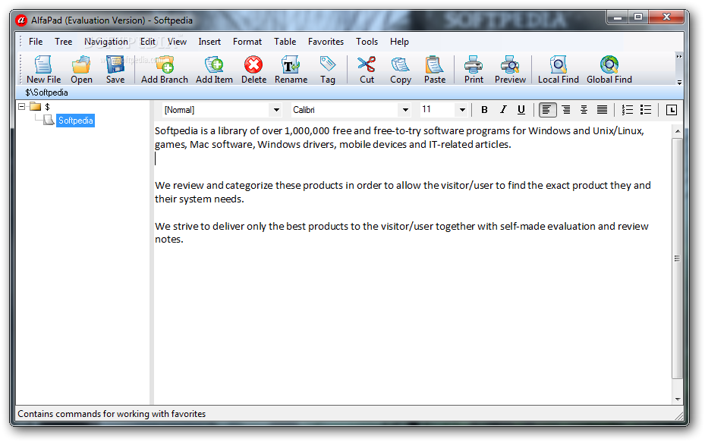The width and height of the screenshot is (705, 442).
Task: Click the scrollbar up arrow
Action: coord(677,131)
